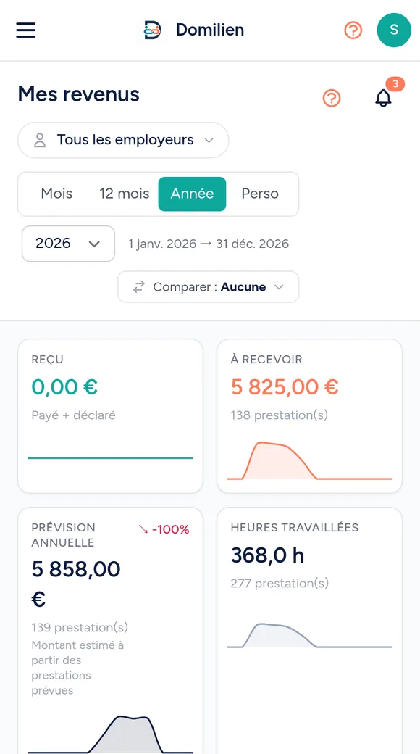Open notifications bell with 3 badge
The image size is (420, 754).
click(x=384, y=98)
